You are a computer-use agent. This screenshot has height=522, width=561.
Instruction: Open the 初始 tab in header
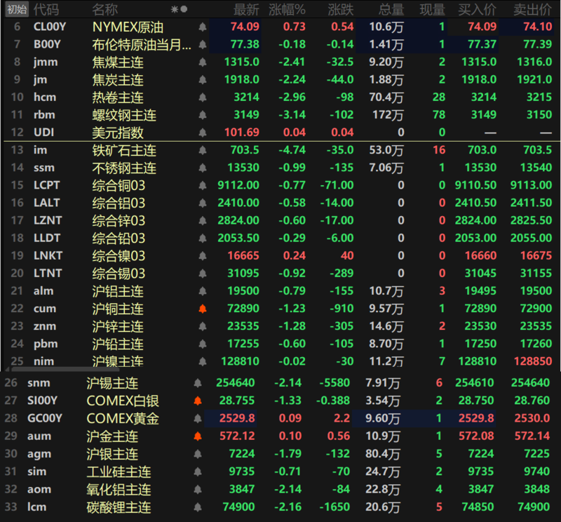(17, 9)
